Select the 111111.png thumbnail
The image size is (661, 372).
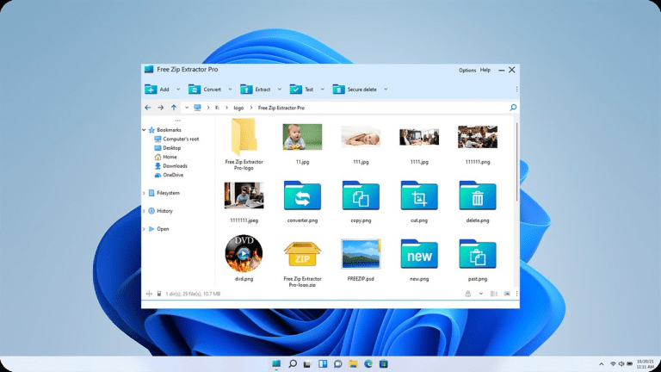point(478,137)
